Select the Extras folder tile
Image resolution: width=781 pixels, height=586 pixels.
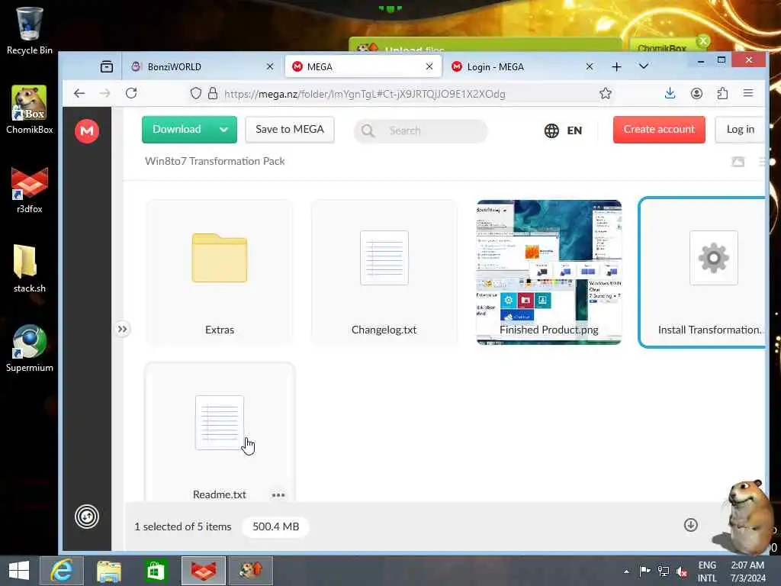click(219, 272)
